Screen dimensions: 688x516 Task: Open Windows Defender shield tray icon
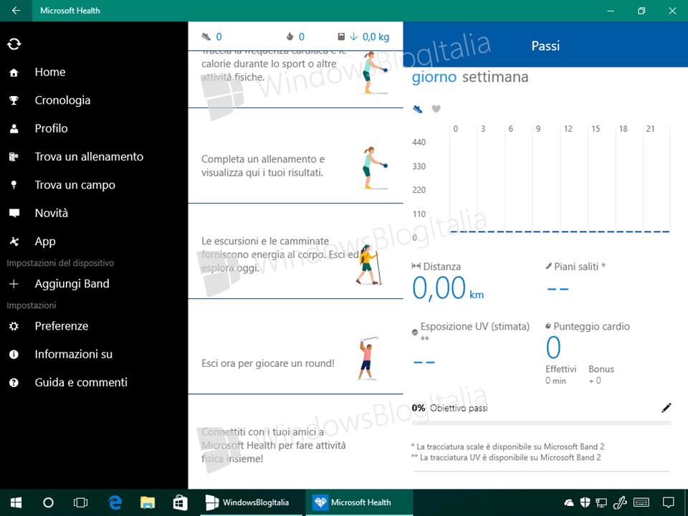tap(585, 502)
